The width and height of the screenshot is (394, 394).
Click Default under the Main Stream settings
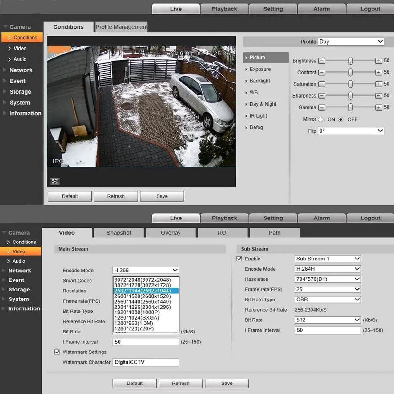(x=135, y=383)
